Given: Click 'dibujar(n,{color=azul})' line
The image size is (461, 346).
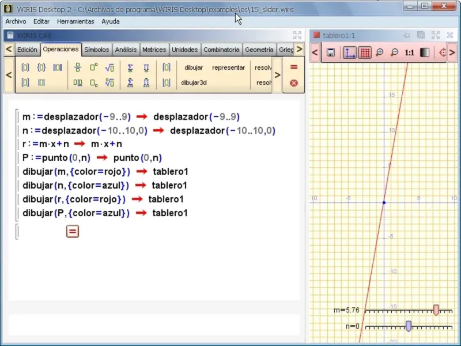Looking at the screenshot, I should (x=105, y=186).
